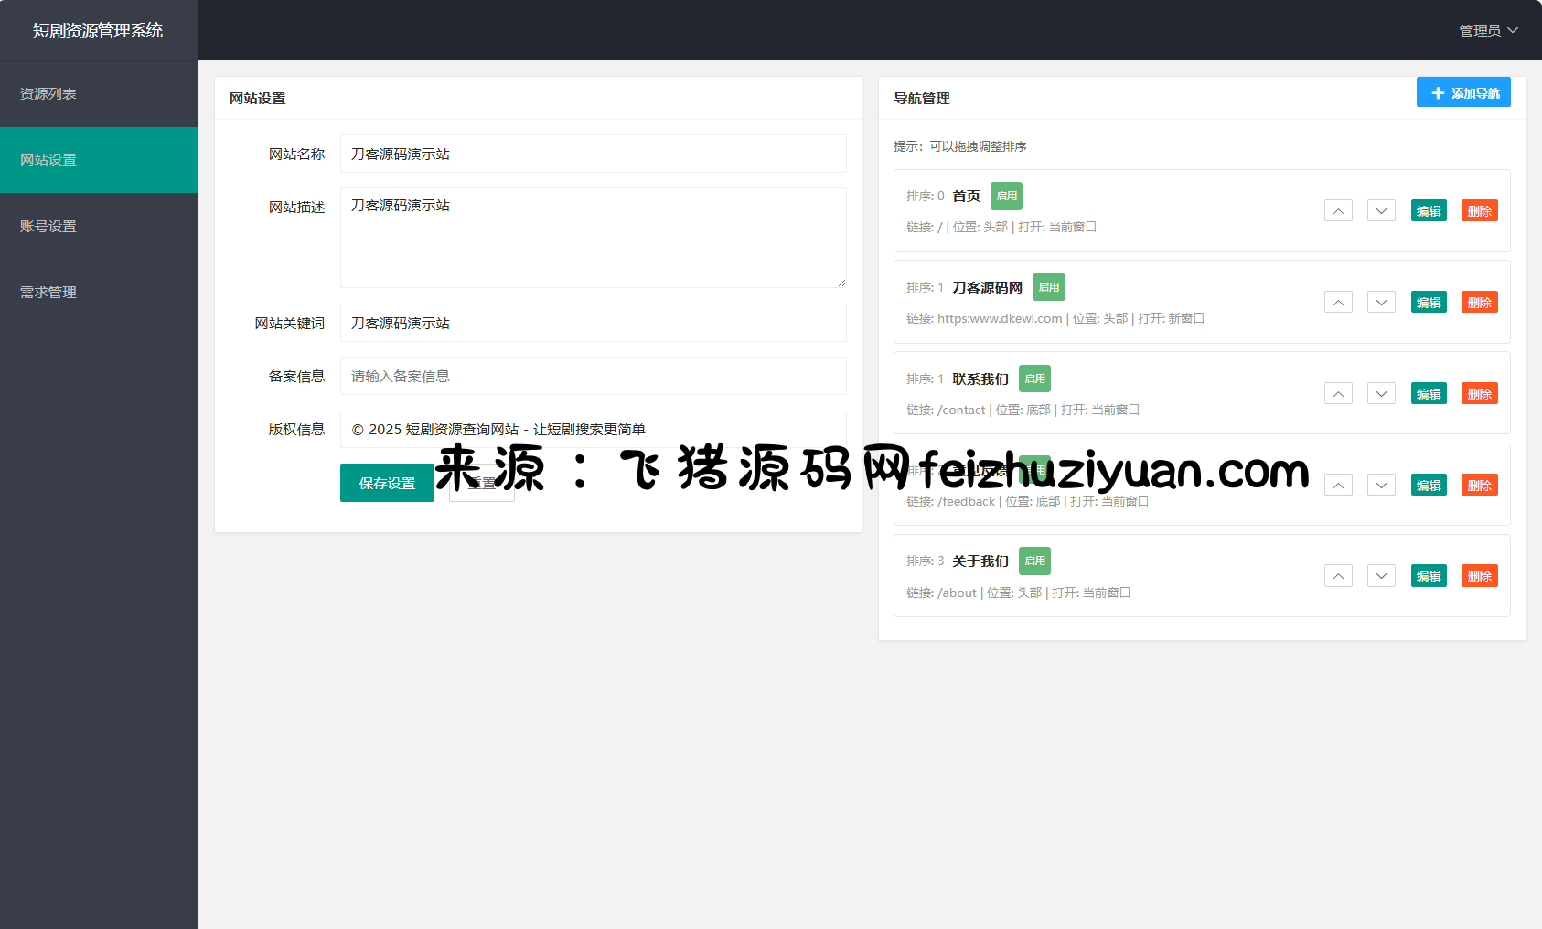The image size is (1542, 929).
Task: Move 首页 navigation item up
Action: pyautogui.click(x=1338, y=211)
